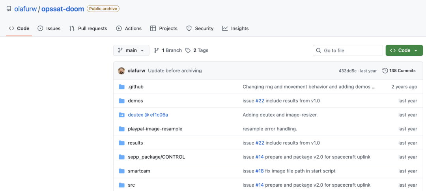Image resolution: width=426 pixels, height=191 pixels.
Task: View the 138 Commits history
Action: 399,71
